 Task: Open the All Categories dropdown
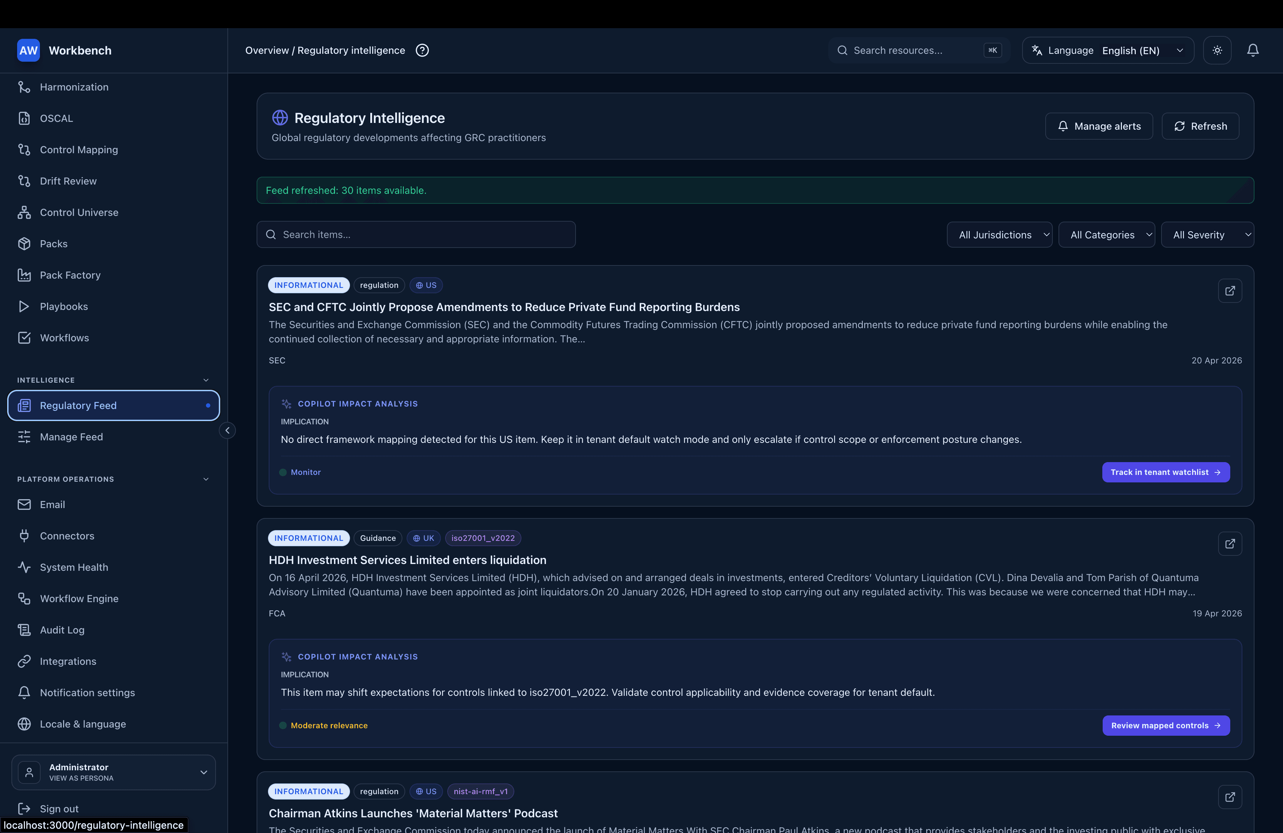(x=1106, y=235)
